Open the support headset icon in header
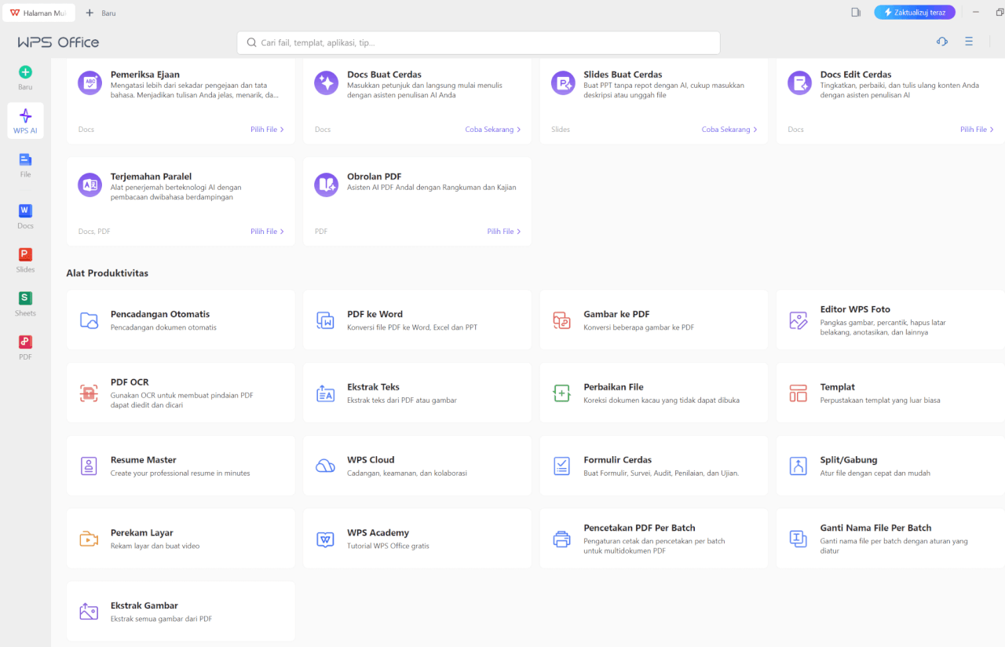Image resolution: width=1005 pixels, height=647 pixels. tap(942, 42)
